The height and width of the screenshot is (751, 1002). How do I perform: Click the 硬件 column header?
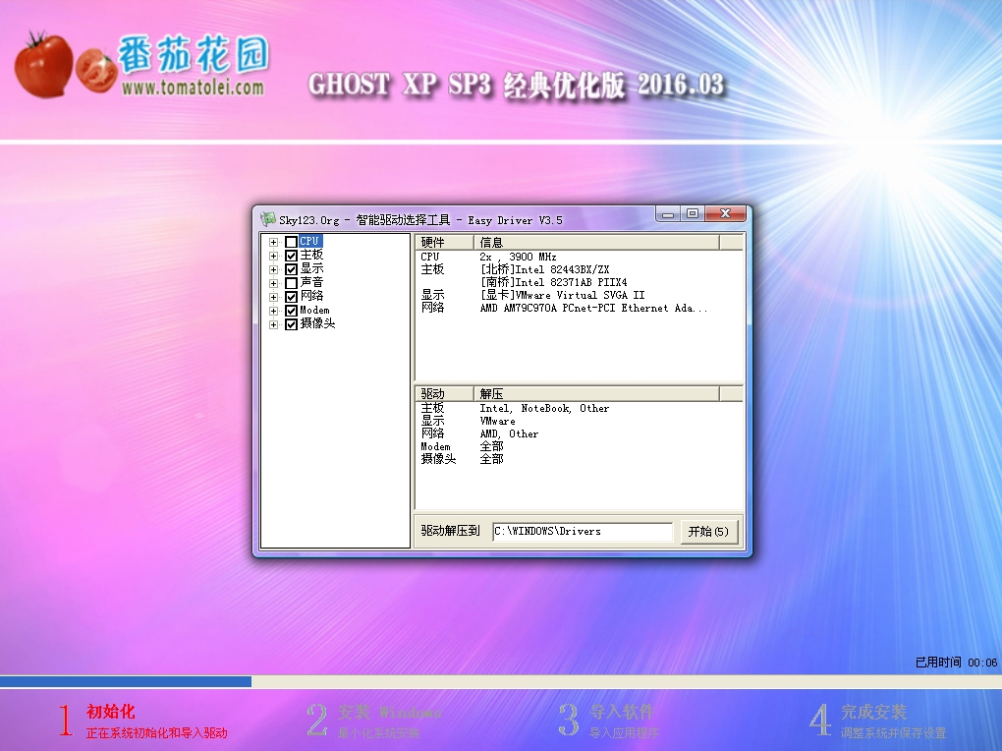(432, 240)
